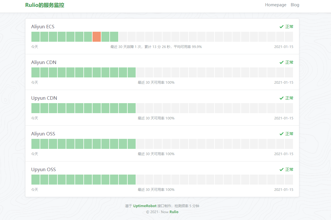Select the orange outage block in Aliyun ECS
Viewport: 331px width, 220px height.
tap(97, 37)
